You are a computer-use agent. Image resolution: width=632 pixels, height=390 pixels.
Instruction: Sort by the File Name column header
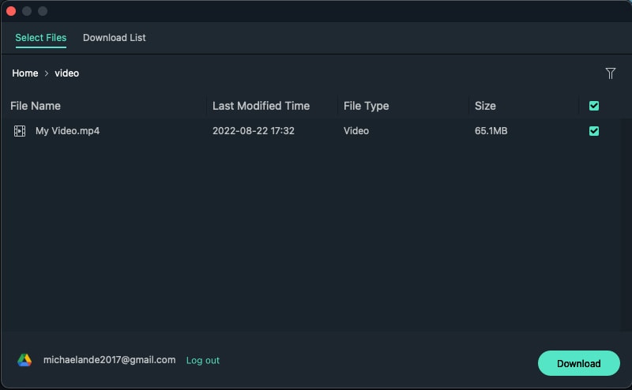(36, 106)
